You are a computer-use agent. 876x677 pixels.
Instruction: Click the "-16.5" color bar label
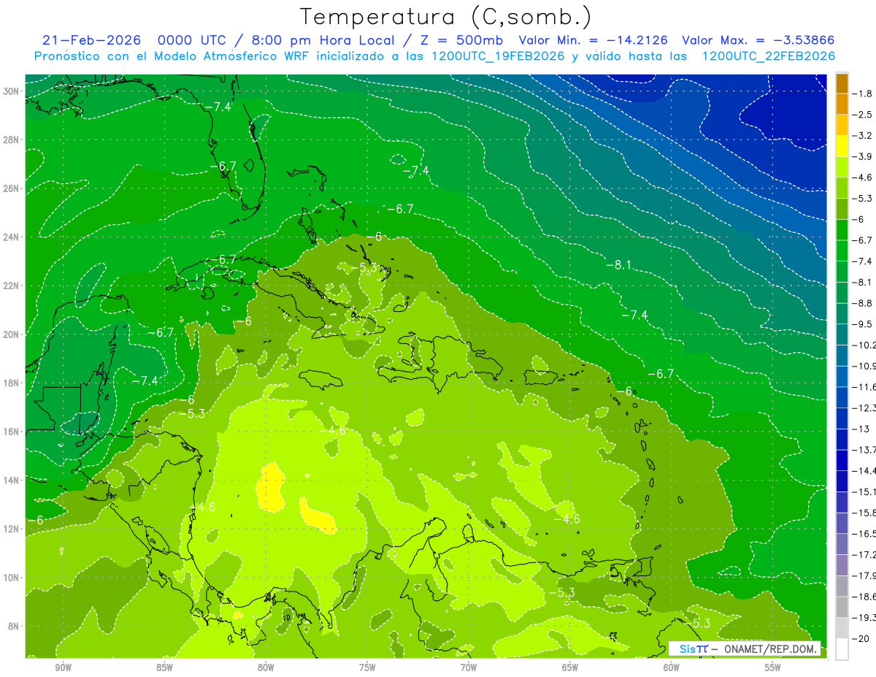click(864, 534)
